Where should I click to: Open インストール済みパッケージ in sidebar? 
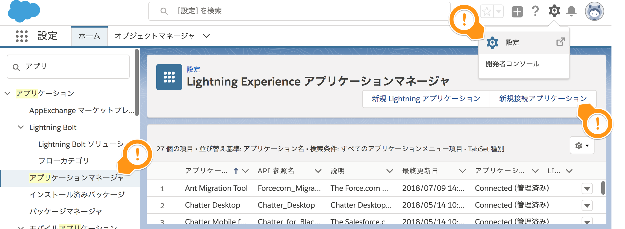[x=77, y=195]
